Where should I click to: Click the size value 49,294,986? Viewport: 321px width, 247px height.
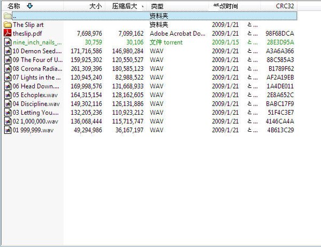pyautogui.click(x=88, y=130)
